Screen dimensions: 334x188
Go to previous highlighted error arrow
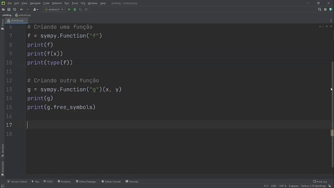pos(327,27)
